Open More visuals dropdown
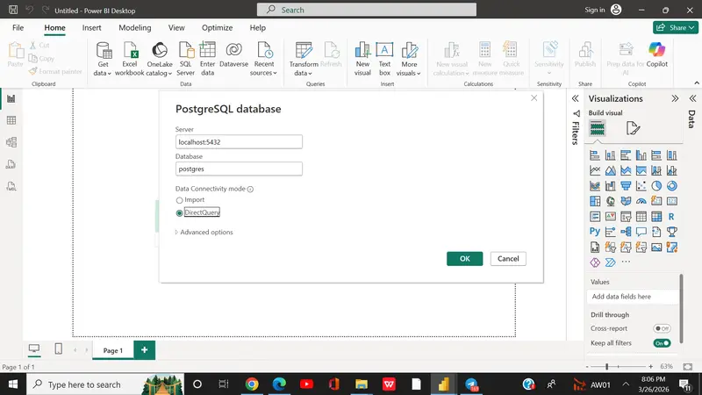This screenshot has width=702, height=395. (409, 59)
